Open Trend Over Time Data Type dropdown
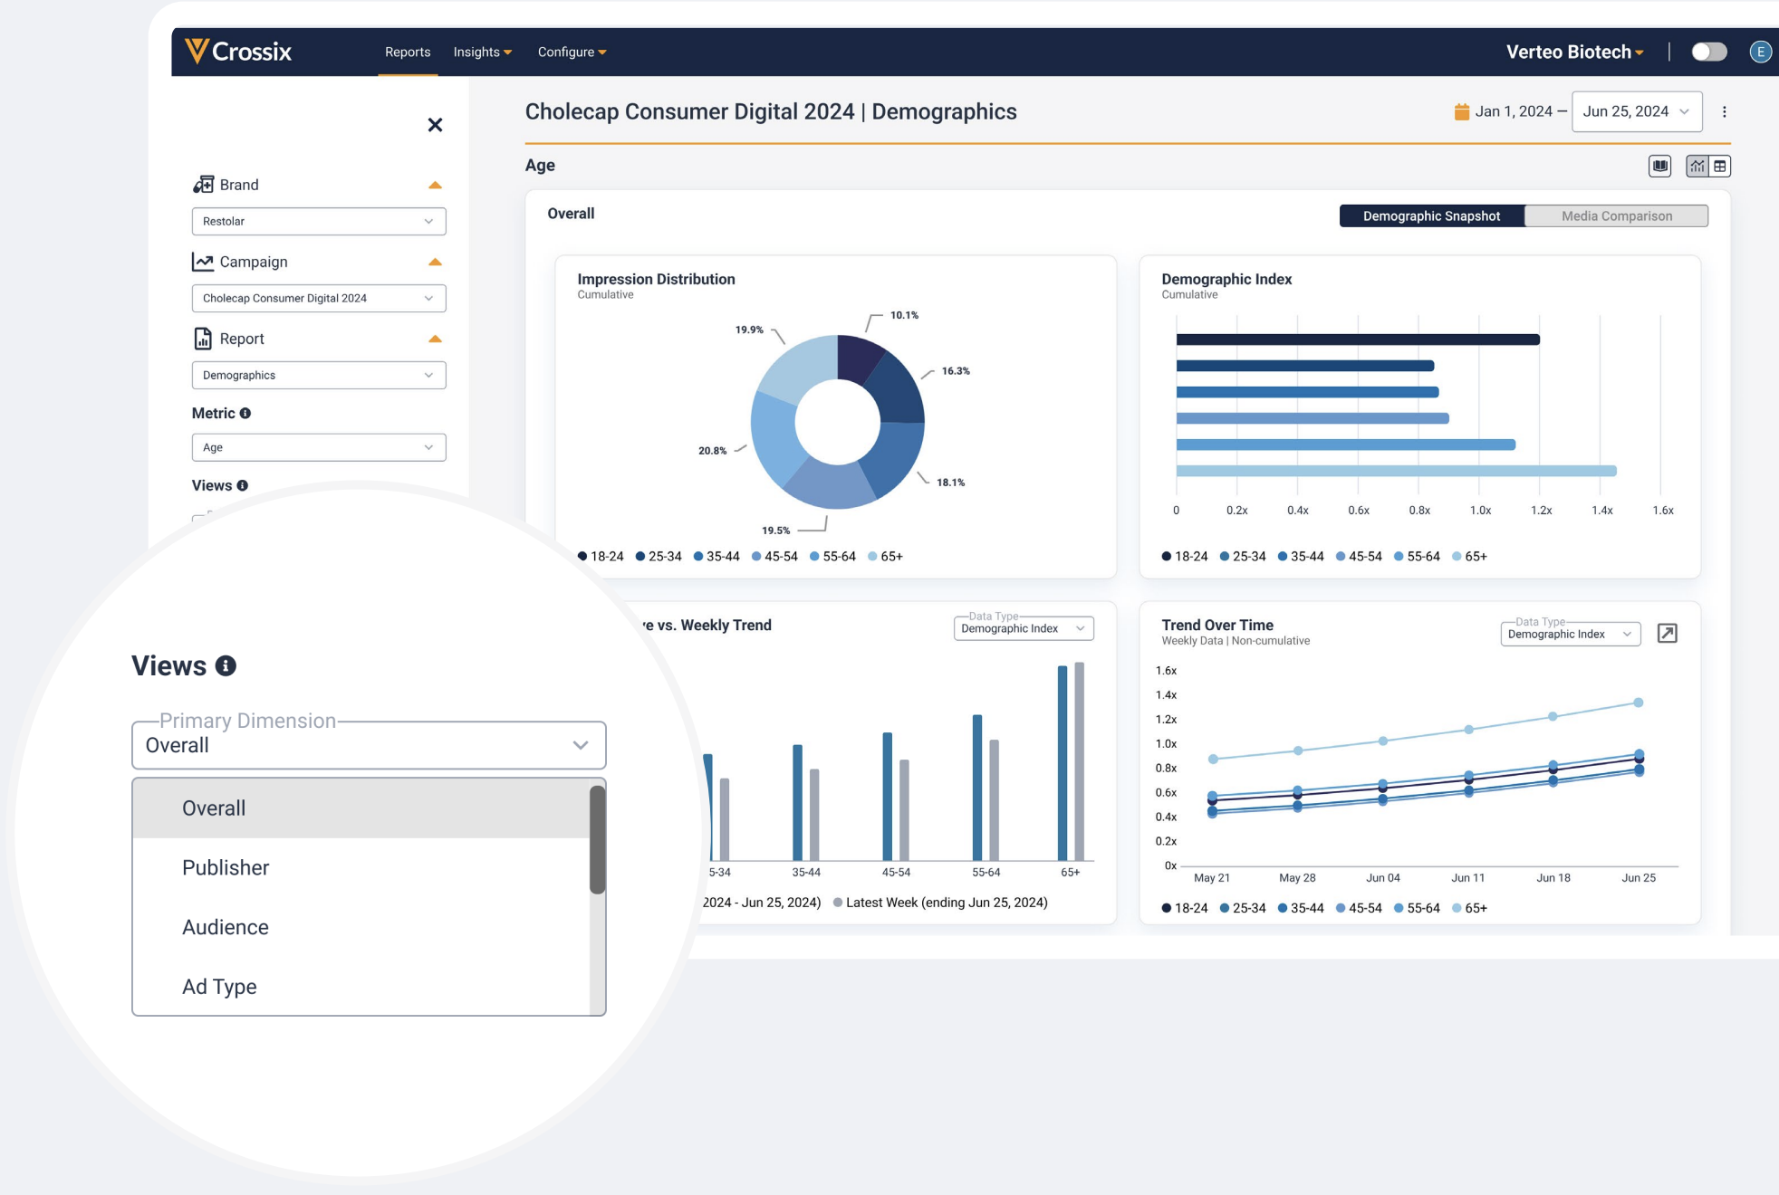Viewport: 1779px width, 1195px height. point(1569,635)
